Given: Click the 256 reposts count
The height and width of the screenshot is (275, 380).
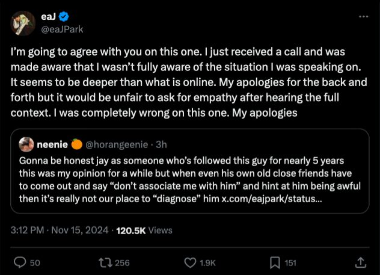Looking at the screenshot, I should [x=122, y=262].
